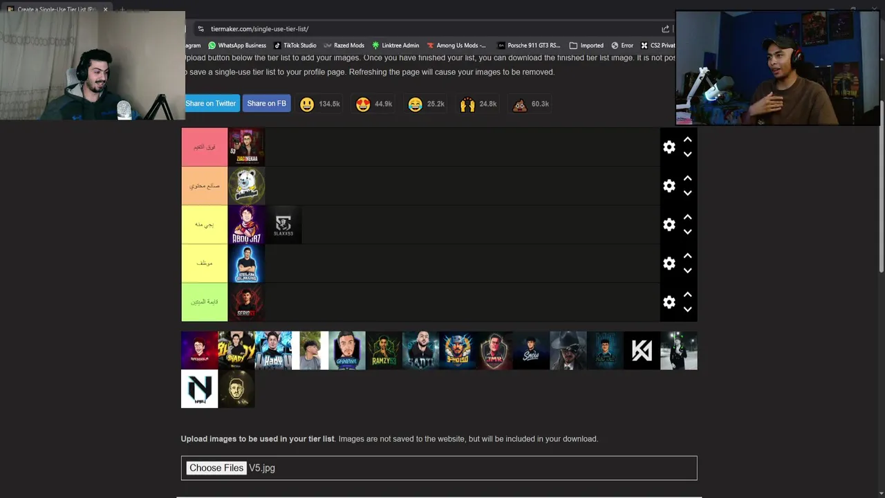Select the ZiadYehia image in top tier

pos(246,147)
